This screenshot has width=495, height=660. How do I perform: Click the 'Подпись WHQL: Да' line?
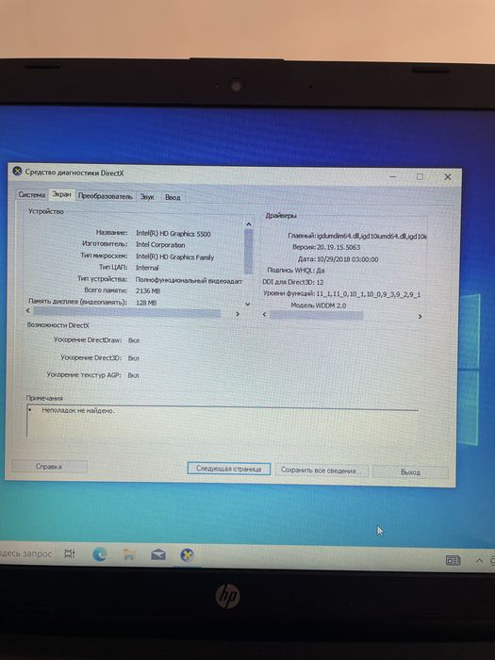295,271
